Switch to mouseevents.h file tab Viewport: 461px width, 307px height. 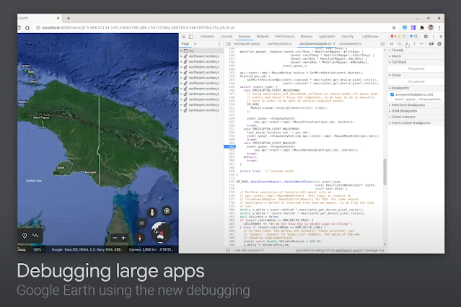(350, 44)
